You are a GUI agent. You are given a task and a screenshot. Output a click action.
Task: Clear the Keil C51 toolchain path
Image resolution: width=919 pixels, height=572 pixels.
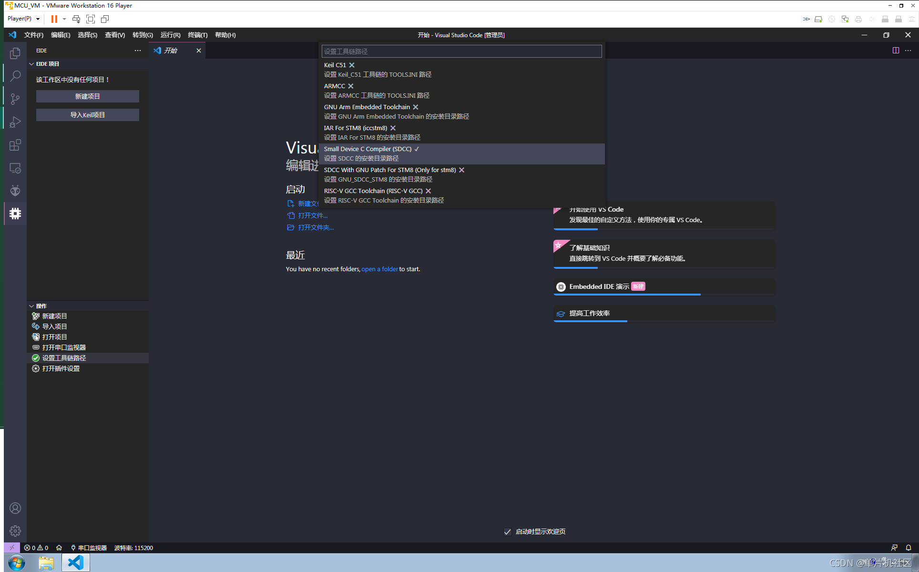point(352,65)
